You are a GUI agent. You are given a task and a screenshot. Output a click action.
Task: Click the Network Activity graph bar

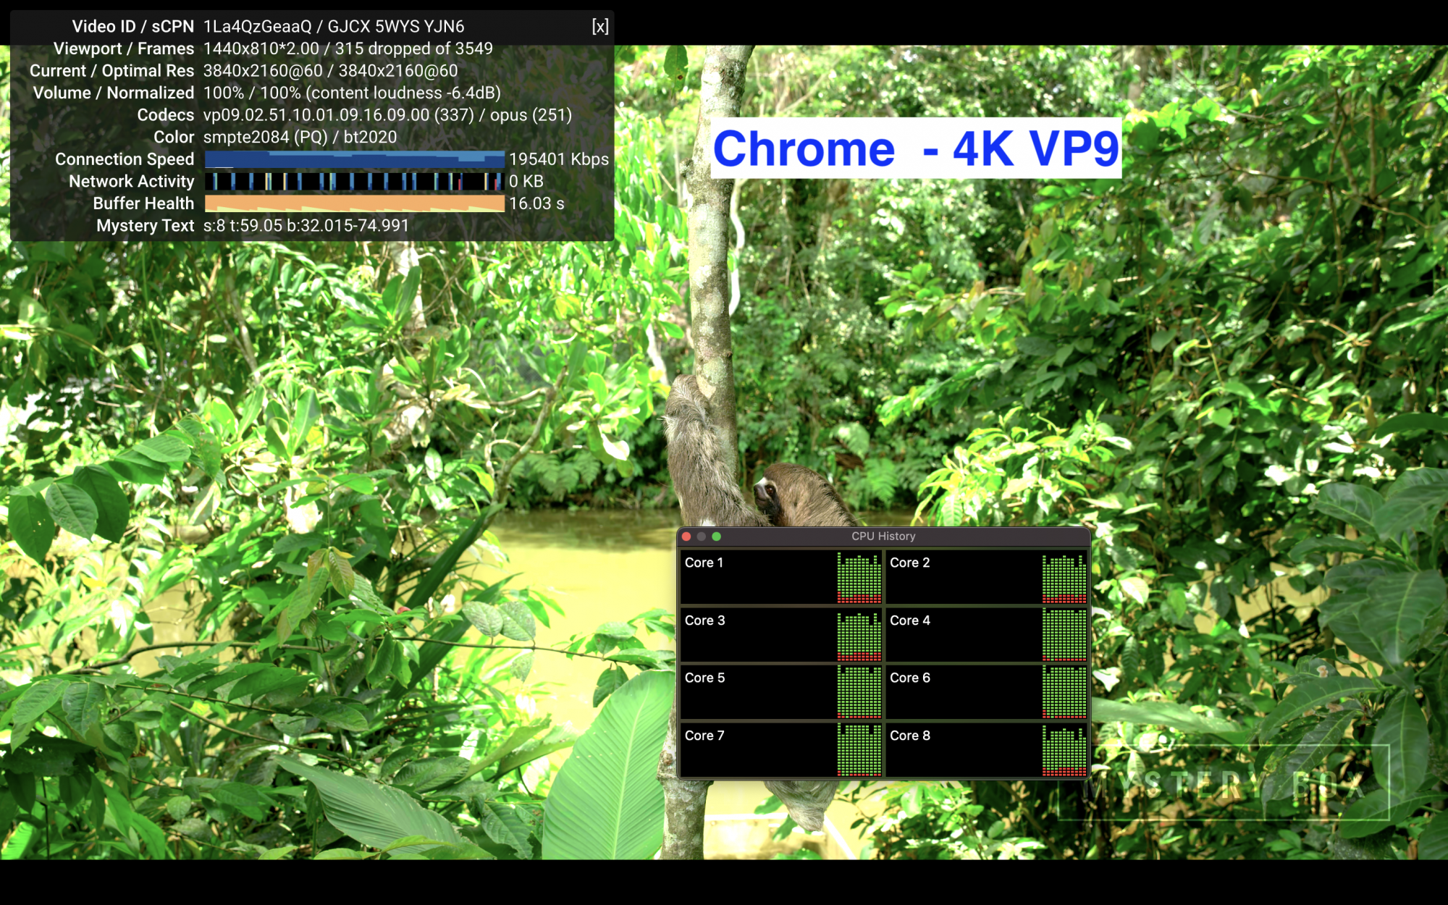[x=354, y=181]
